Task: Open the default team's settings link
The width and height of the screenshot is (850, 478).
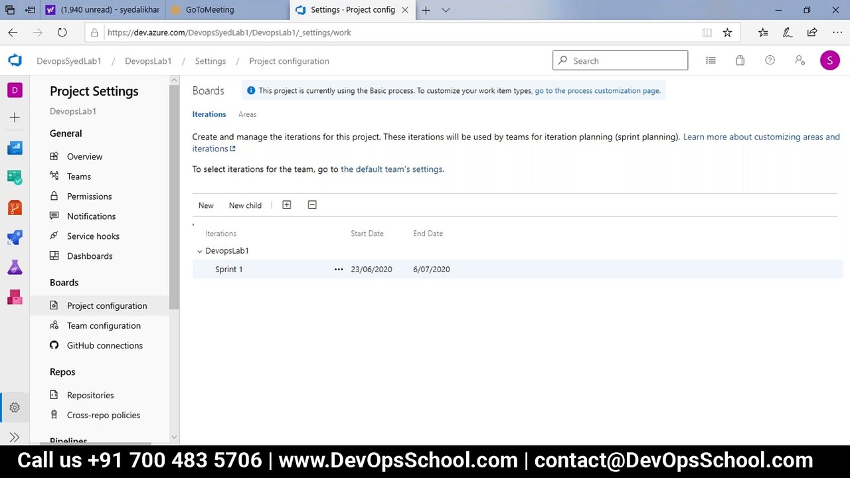Action: 392,169
